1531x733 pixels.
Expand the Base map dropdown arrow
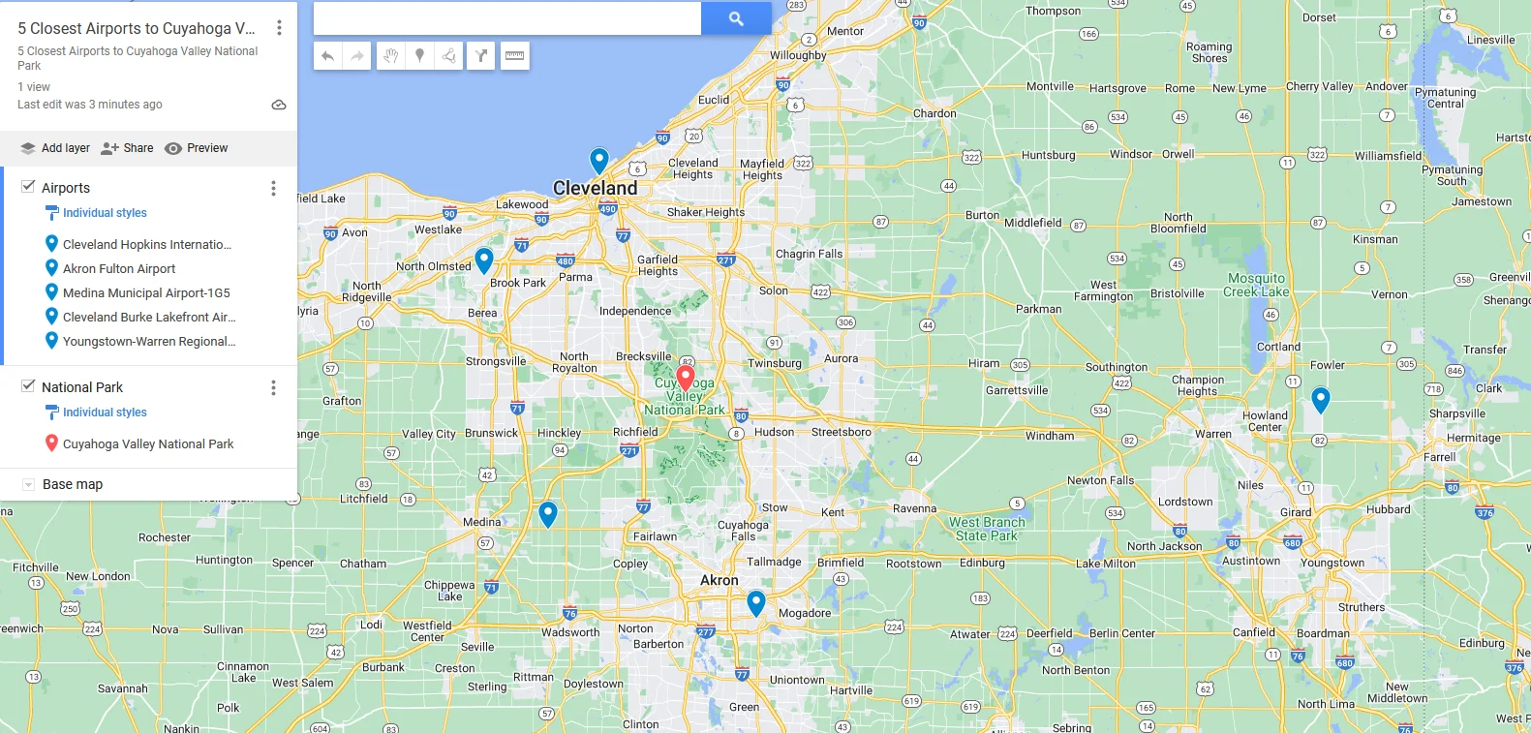coord(28,484)
